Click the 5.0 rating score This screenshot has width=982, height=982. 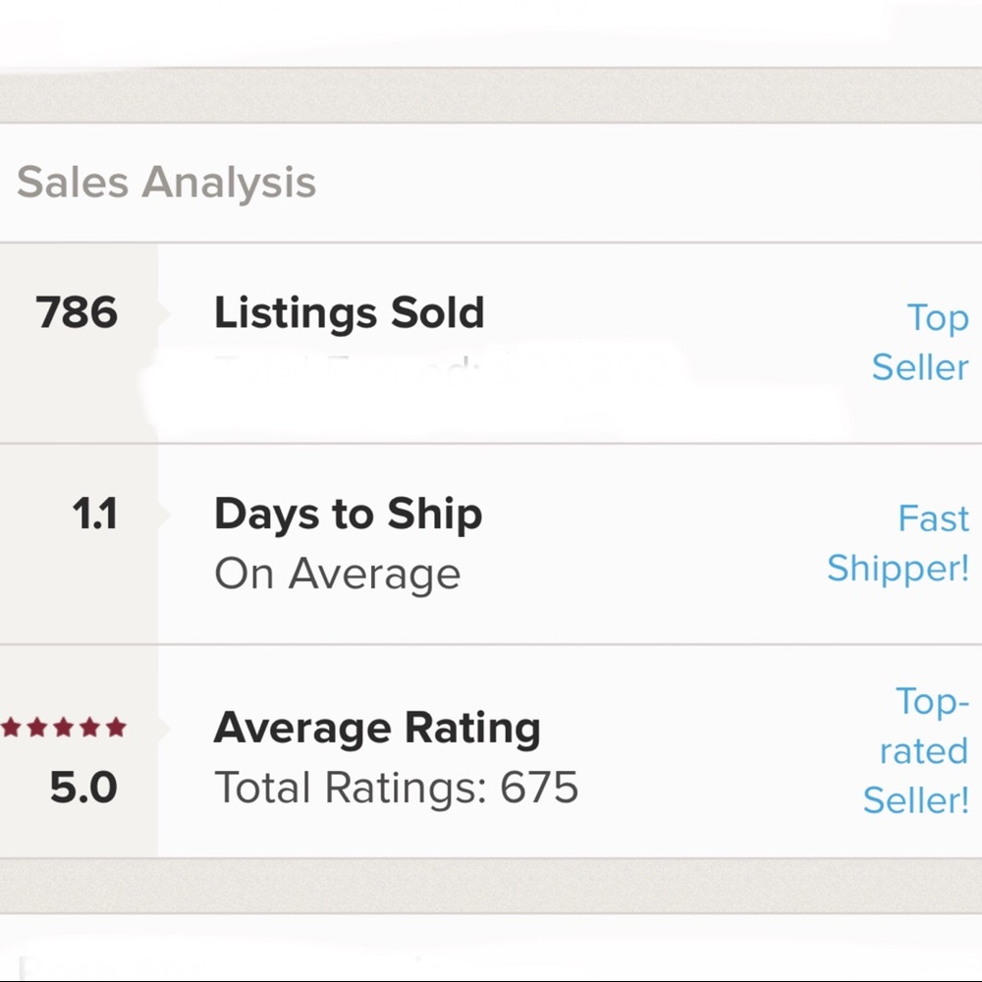[x=83, y=788]
